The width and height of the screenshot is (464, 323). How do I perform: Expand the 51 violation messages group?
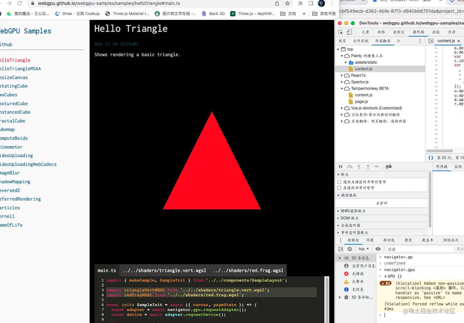click(386, 283)
